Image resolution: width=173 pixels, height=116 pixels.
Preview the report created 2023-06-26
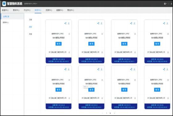point(58,44)
